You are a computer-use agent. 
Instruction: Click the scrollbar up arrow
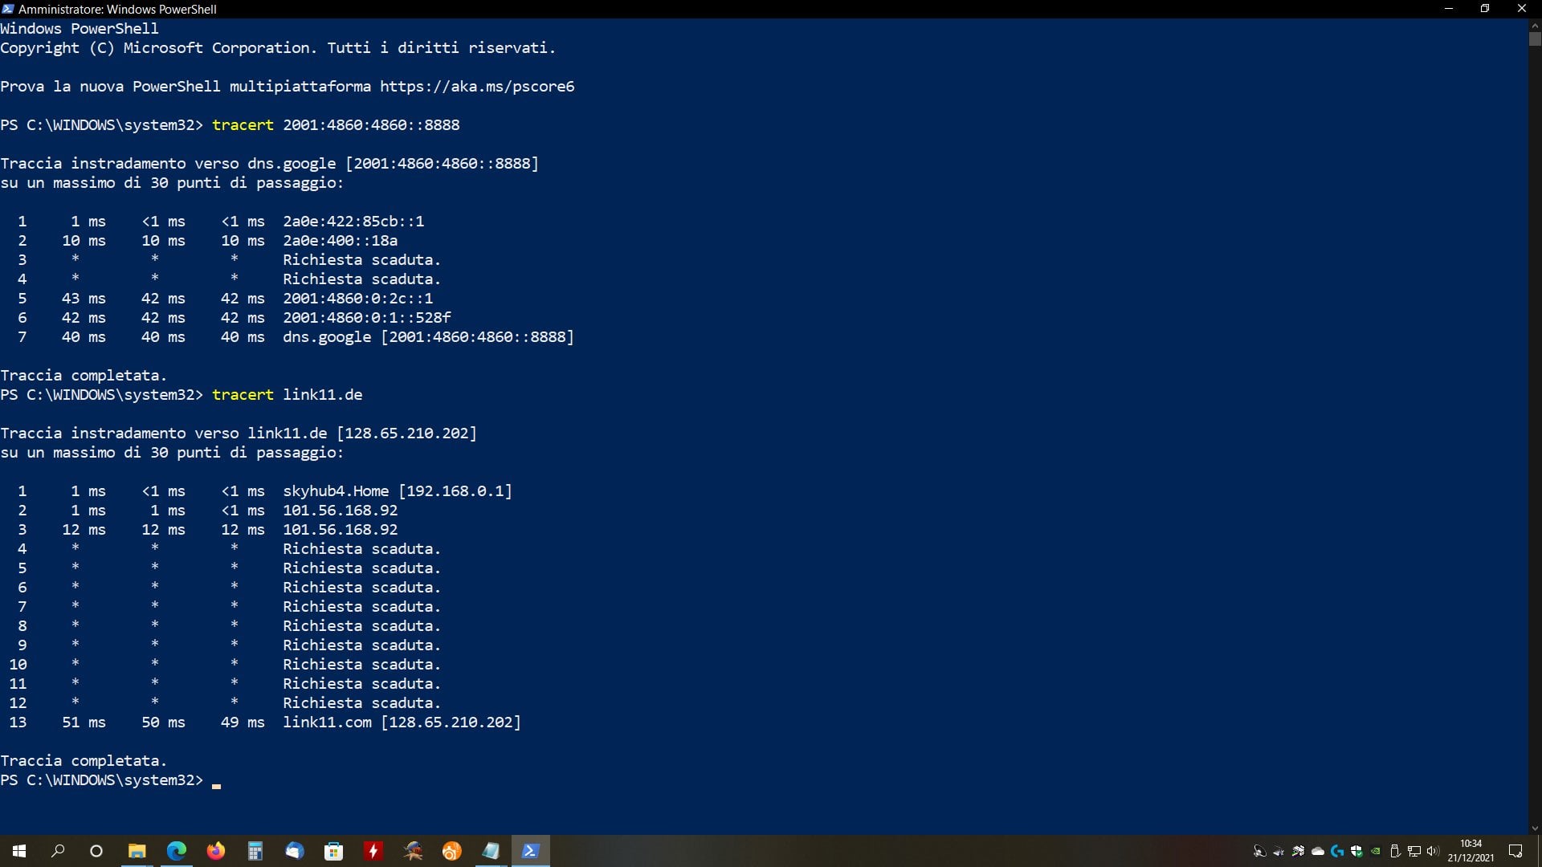[1535, 26]
